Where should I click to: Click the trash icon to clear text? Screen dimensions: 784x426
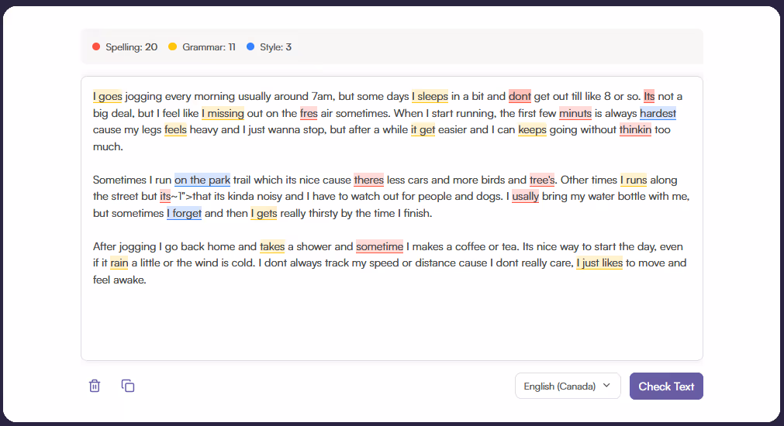point(95,386)
